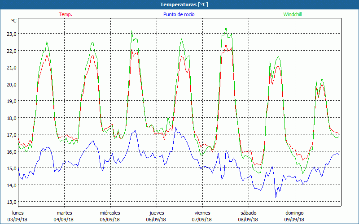This screenshot has height=224, width=359.
Task: Click the '21,0' y-axis value
Action: 12,68
